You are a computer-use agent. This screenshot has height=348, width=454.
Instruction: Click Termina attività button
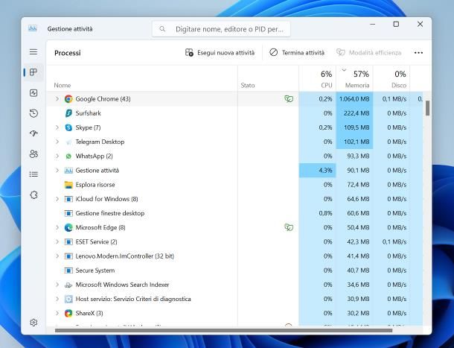coord(297,53)
